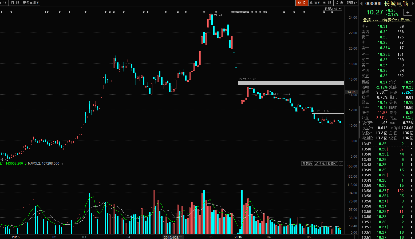Click double-arrow at chart bottom right
Viewport: 415px width, 239px height.
[356, 237]
